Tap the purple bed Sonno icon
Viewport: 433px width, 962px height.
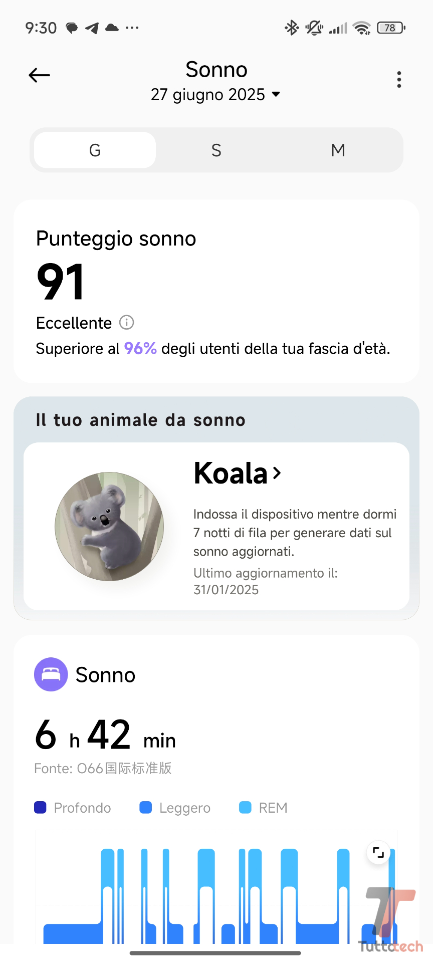pyautogui.click(x=51, y=674)
